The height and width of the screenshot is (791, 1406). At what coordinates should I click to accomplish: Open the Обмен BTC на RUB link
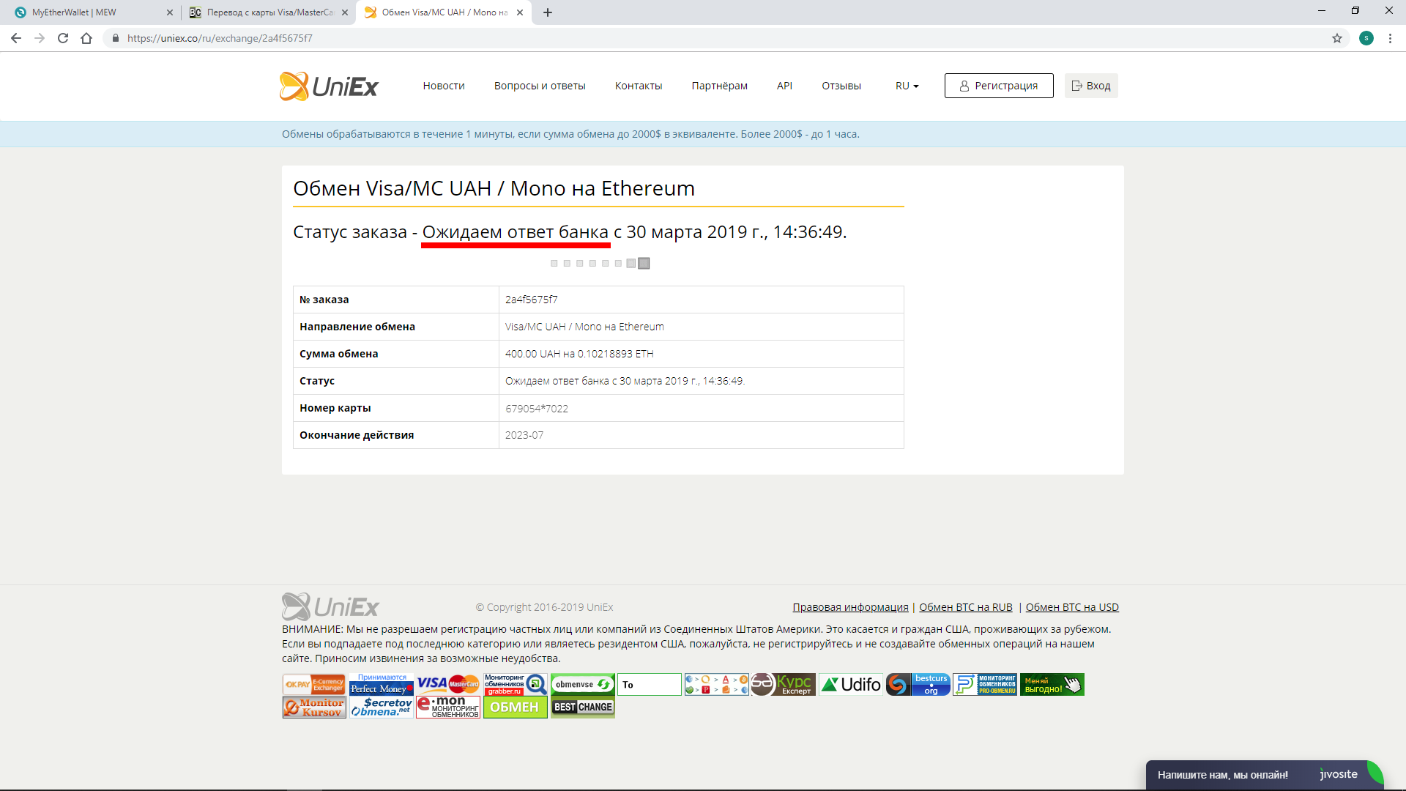(x=966, y=607)
